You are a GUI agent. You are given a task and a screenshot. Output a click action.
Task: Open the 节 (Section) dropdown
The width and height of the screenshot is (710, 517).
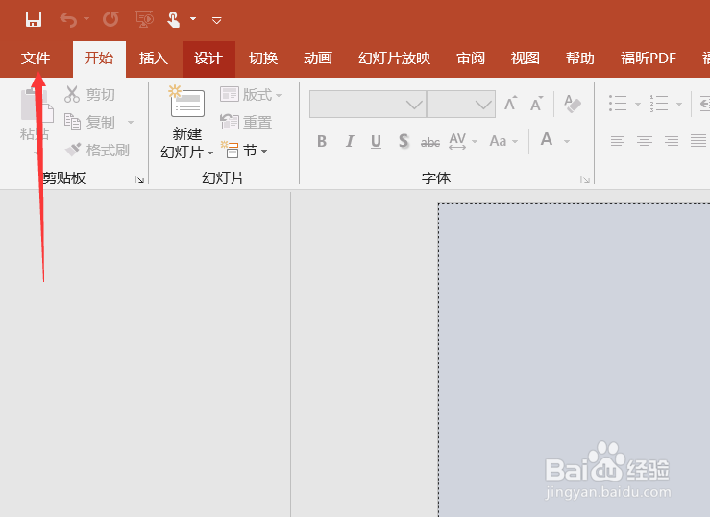(245, 150)
